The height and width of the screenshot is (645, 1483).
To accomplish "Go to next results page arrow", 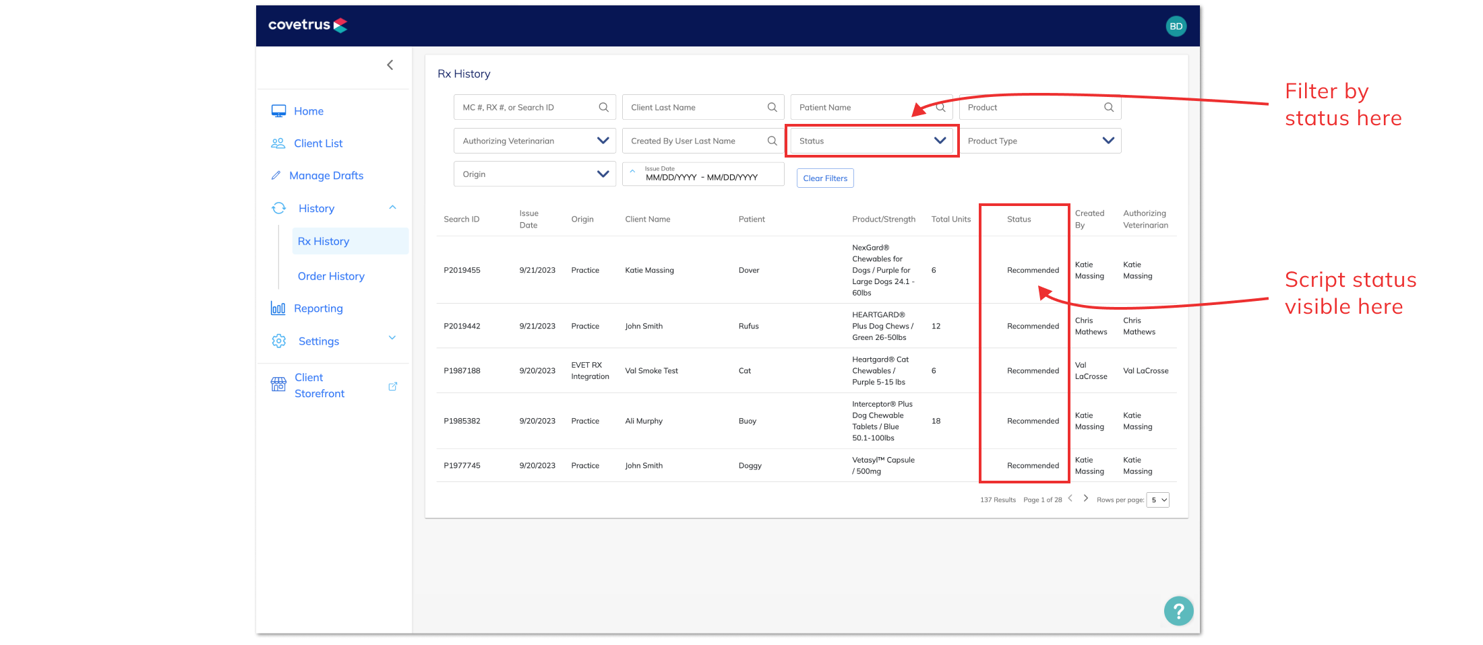I will click(1085, 498).
